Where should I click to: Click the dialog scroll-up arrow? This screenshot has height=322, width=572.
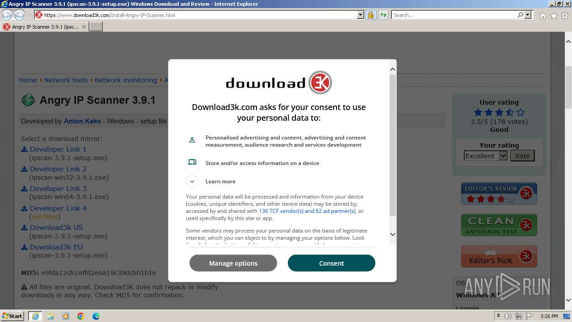point(393,69)
